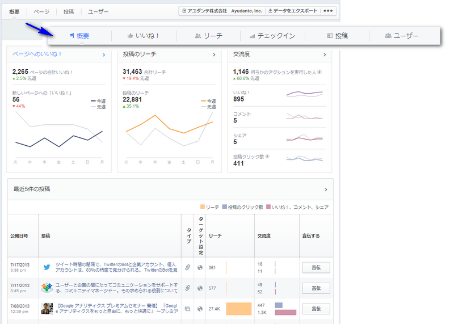Click the 7/17/2013 date cell

(x=20, y=267)
